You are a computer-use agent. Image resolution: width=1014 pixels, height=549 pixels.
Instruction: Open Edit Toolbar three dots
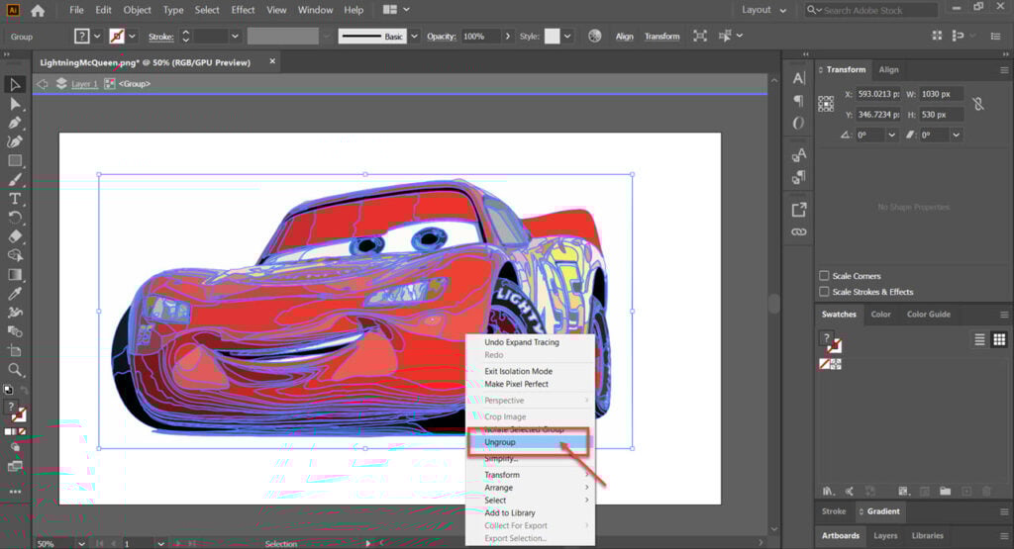[15, 492]
